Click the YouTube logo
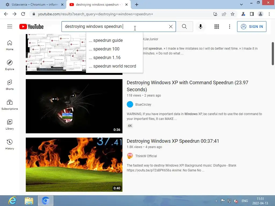The height and width of the screenshot is (206, 275). click(x=31, y=27)
